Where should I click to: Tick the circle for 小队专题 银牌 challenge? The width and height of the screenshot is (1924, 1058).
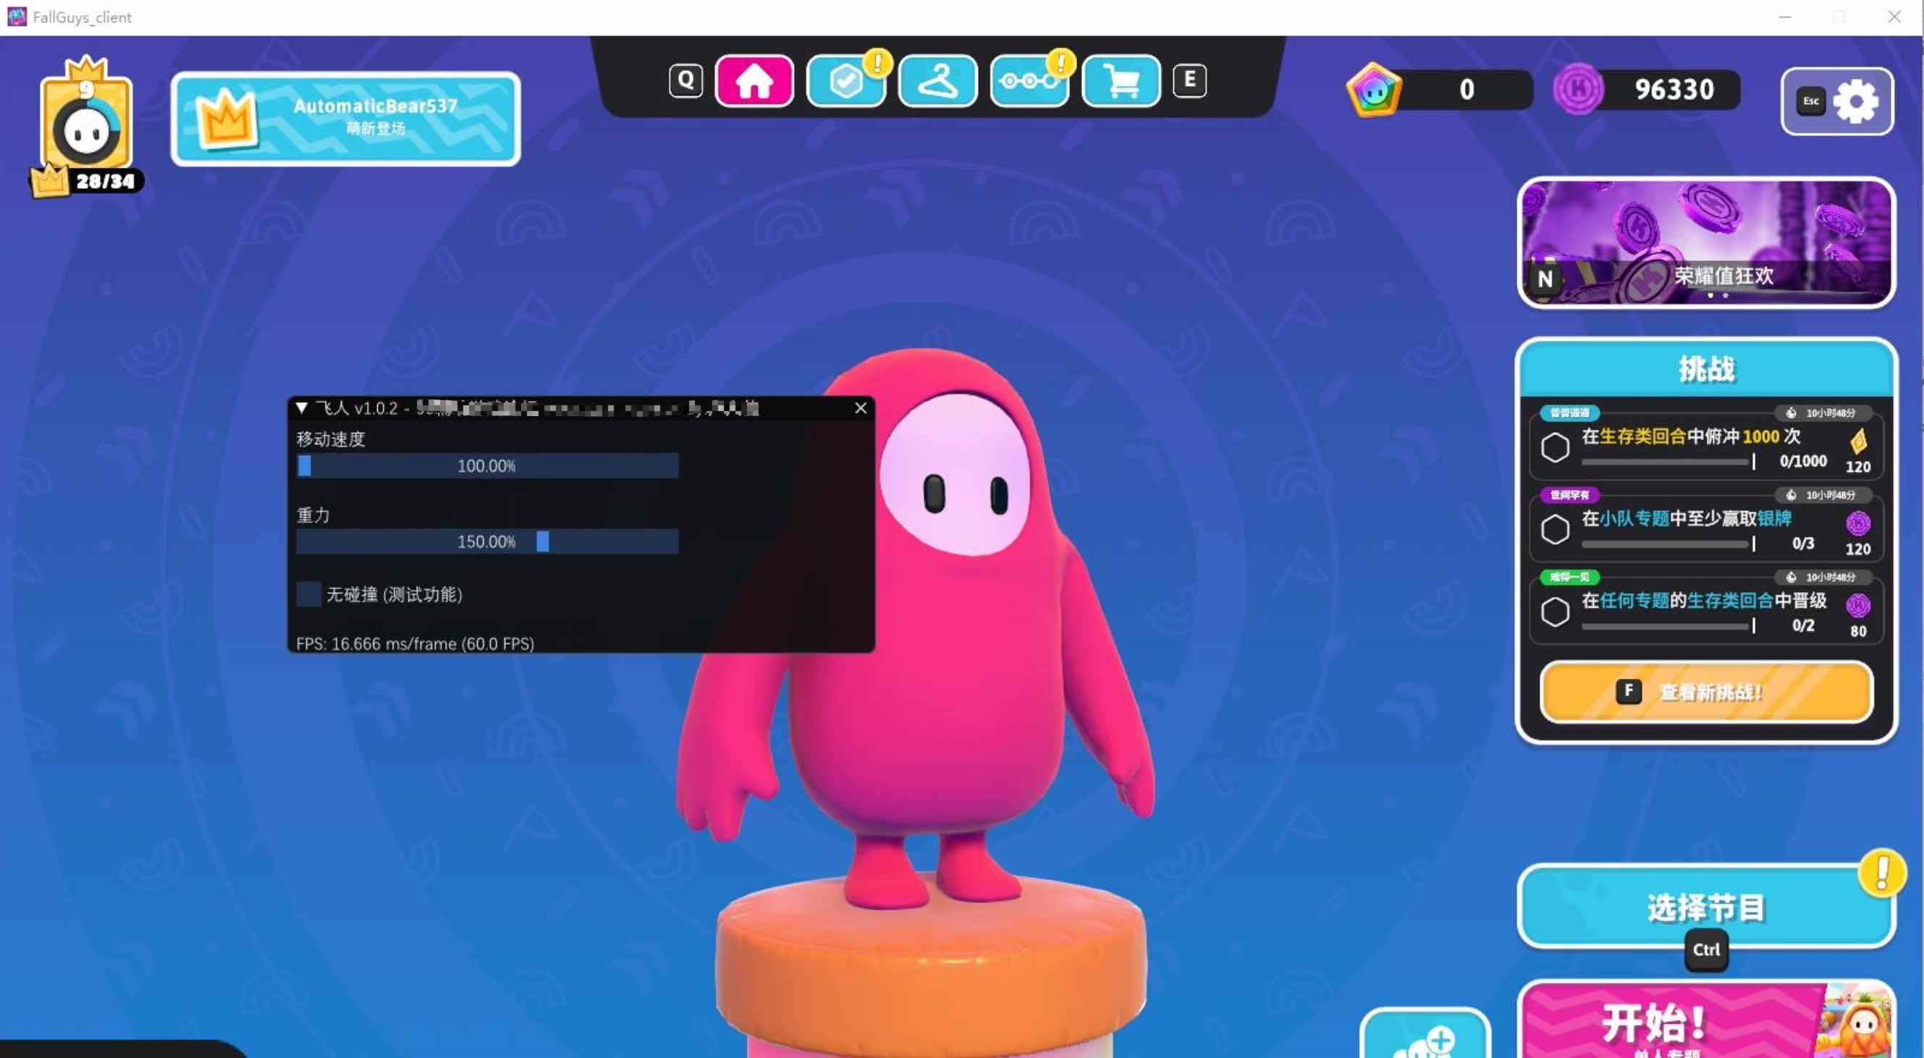pos(1556,530)
